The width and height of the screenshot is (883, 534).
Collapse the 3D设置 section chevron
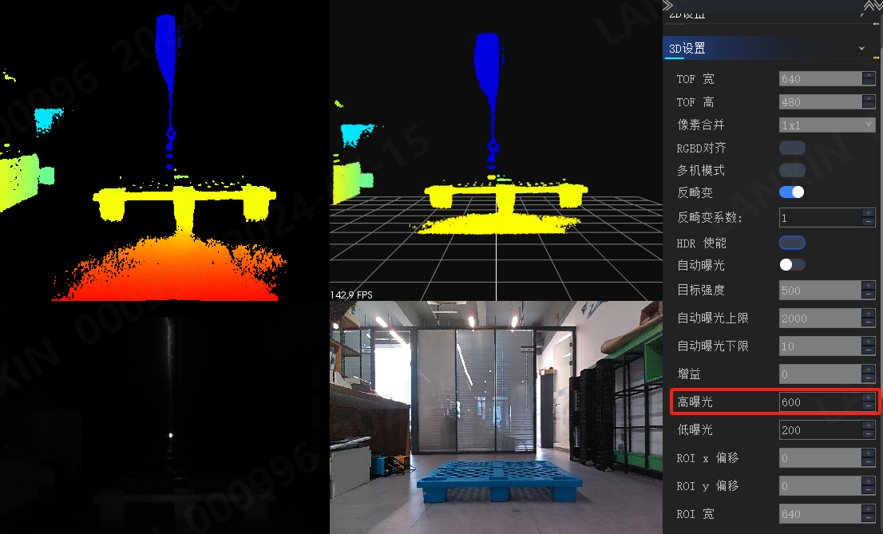(x=861, y=49)
